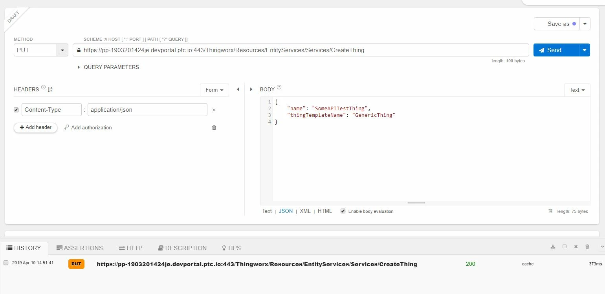Click the "GenericThing" value in body
605x294 pixels.
(x=374, y=115)
